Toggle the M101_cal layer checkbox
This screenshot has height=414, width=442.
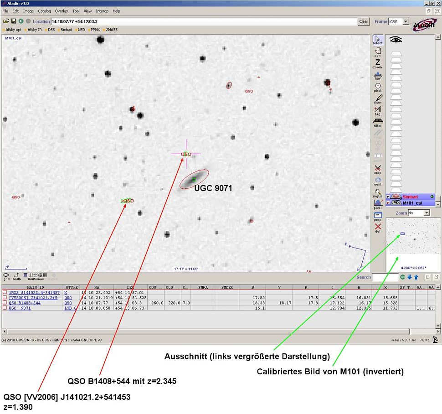click(388, 203)
